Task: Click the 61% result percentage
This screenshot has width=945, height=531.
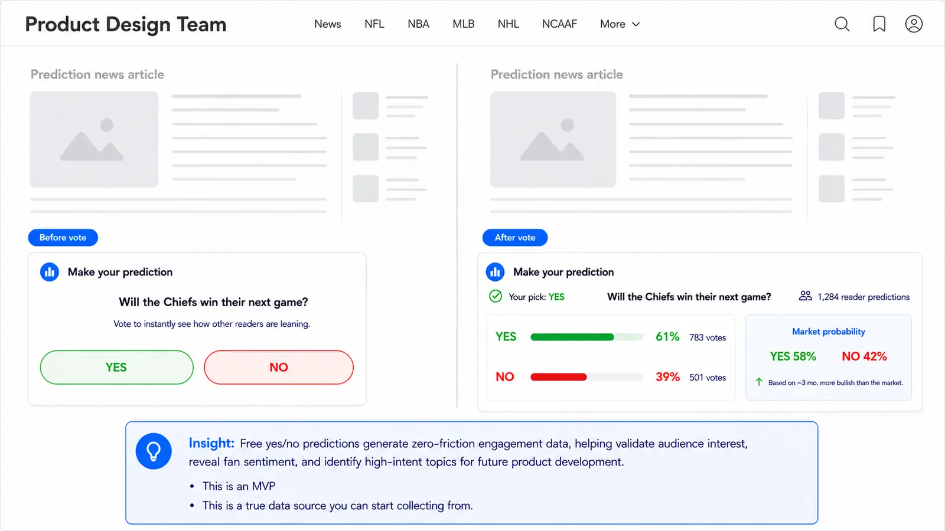Action: pyautogui.click(x=667, y=337)
